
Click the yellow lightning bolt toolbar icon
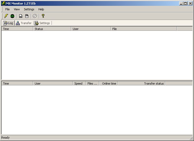(6, 16)
